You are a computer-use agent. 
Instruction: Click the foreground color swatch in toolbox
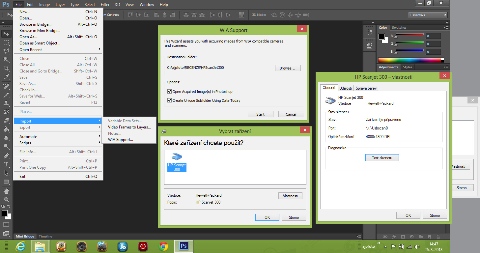click(x=4, y=213)
